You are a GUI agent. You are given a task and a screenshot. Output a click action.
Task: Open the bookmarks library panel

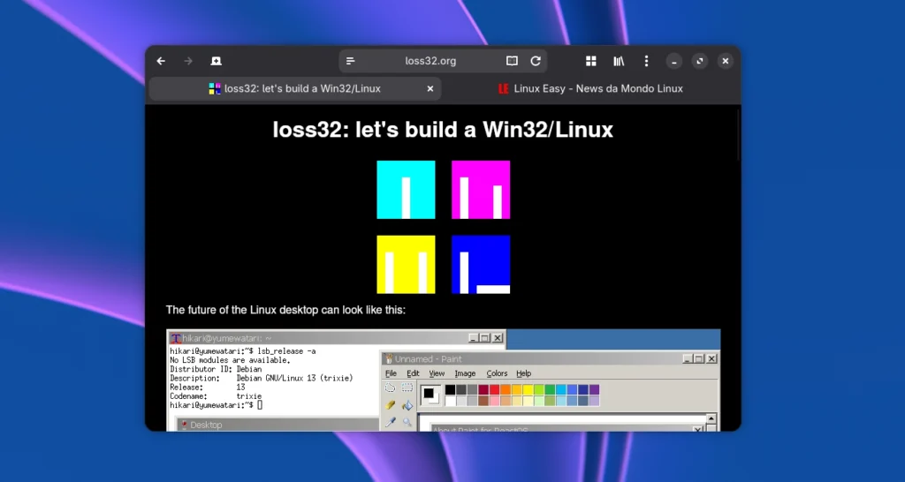(619, 61)
